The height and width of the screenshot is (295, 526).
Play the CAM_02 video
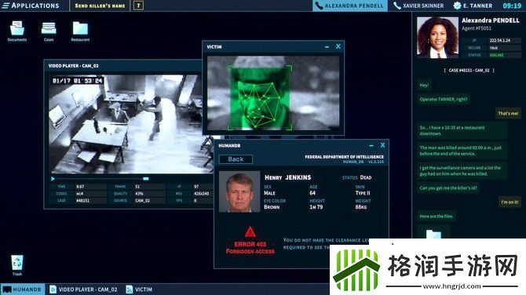53,179
